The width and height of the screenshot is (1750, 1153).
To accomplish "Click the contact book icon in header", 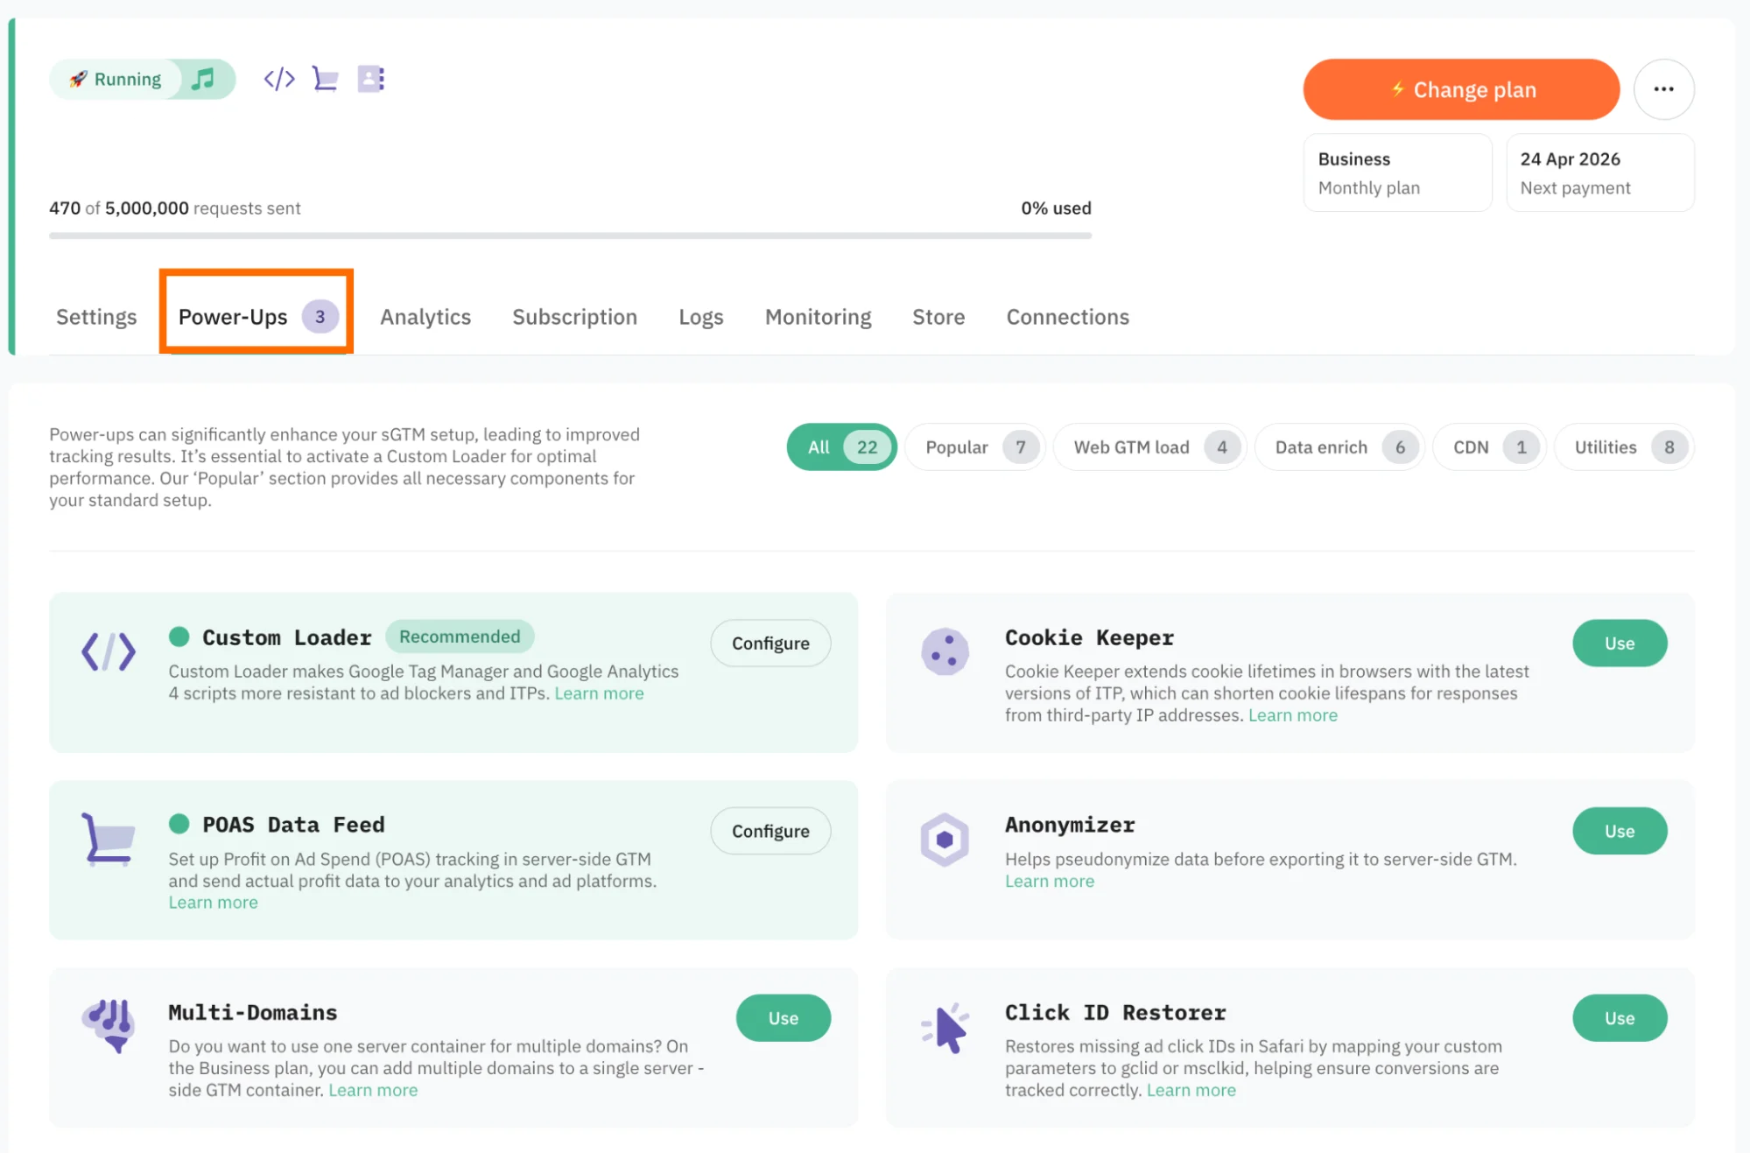I will (x=371, y=79).
